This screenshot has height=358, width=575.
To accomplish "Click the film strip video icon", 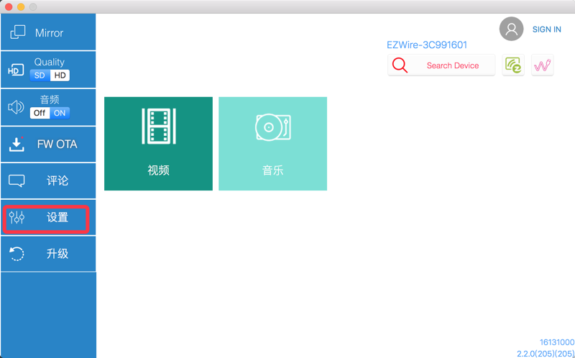I will click(158, 126).
